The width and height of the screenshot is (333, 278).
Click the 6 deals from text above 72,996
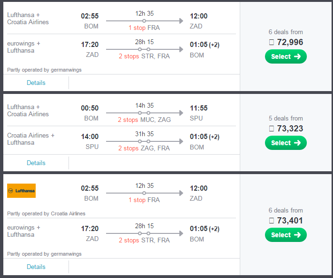pos(285,32)
